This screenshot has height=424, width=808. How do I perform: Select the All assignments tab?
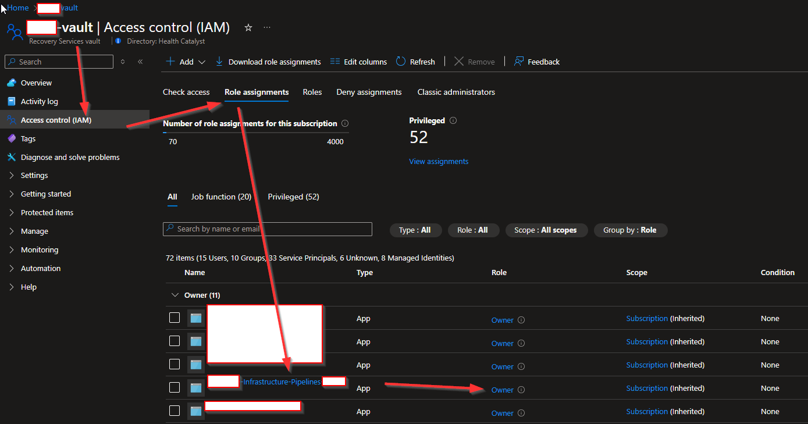click(x=172, y=197)
